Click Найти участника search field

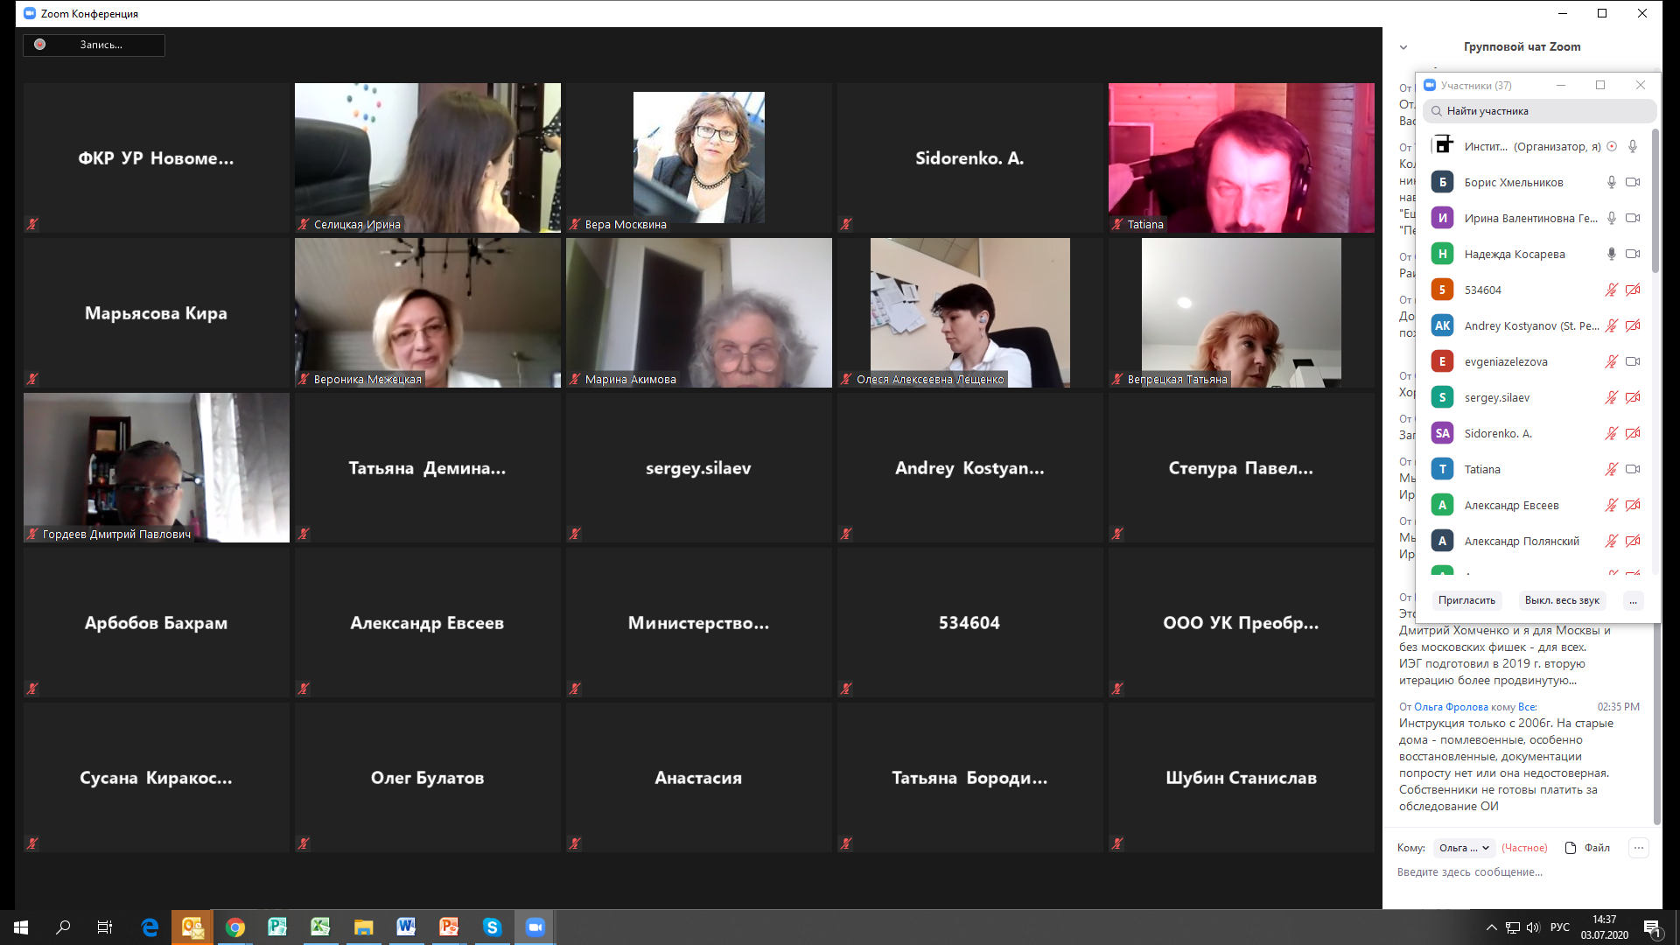[1539, 111]
